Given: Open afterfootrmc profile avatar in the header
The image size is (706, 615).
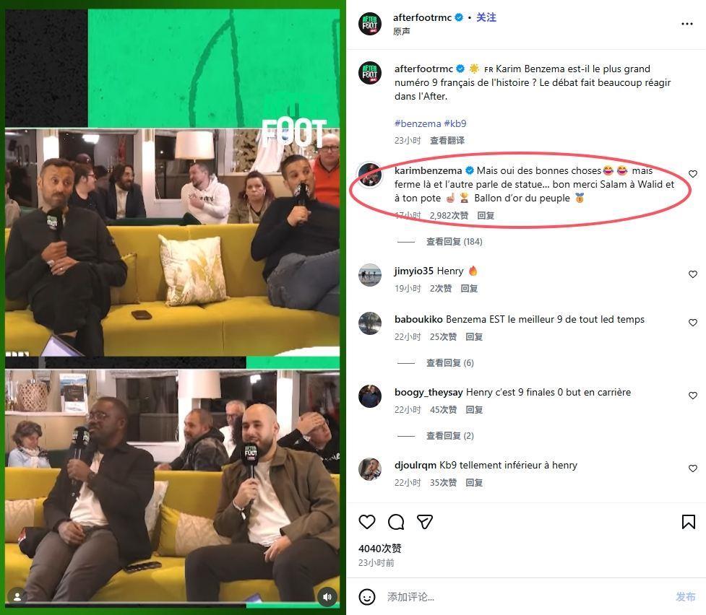Looking at the screenshot, I should pos(370,24).
